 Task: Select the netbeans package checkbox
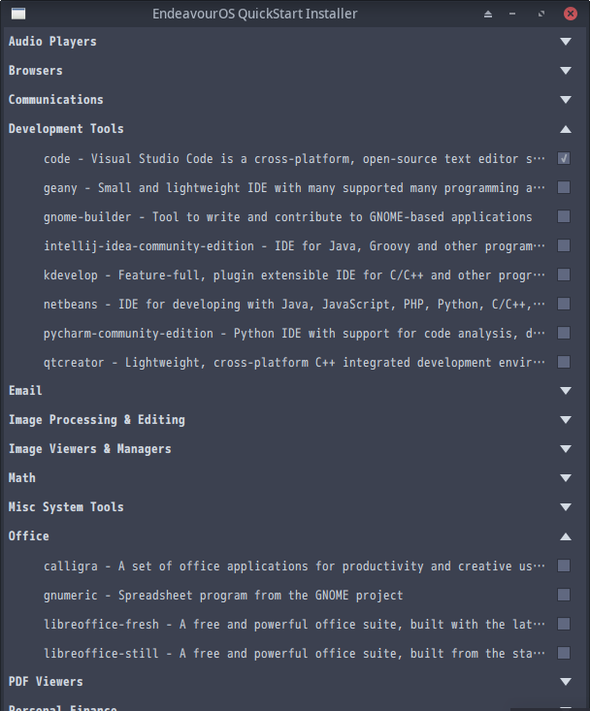tap(564, 304)
